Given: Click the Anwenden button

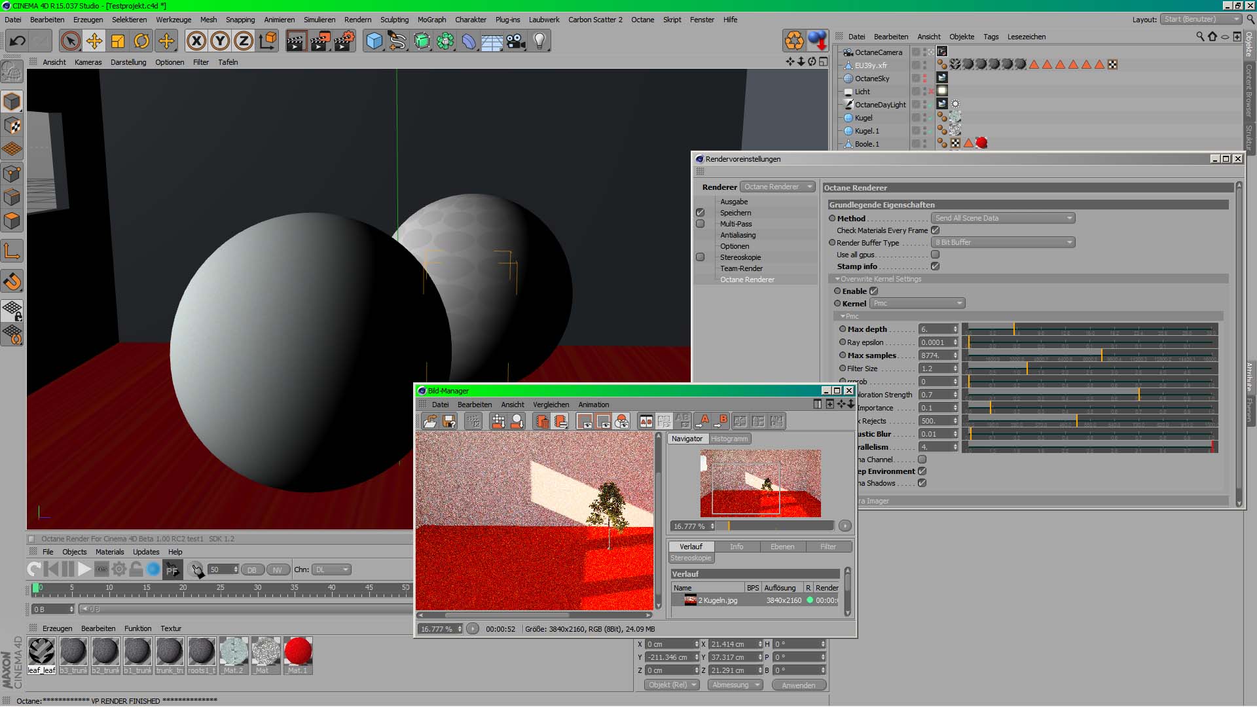Looking at the screenshot, I should (798, 685).
